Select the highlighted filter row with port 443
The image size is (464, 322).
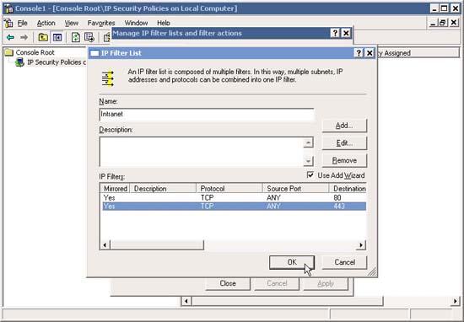[x=234, y=207]
